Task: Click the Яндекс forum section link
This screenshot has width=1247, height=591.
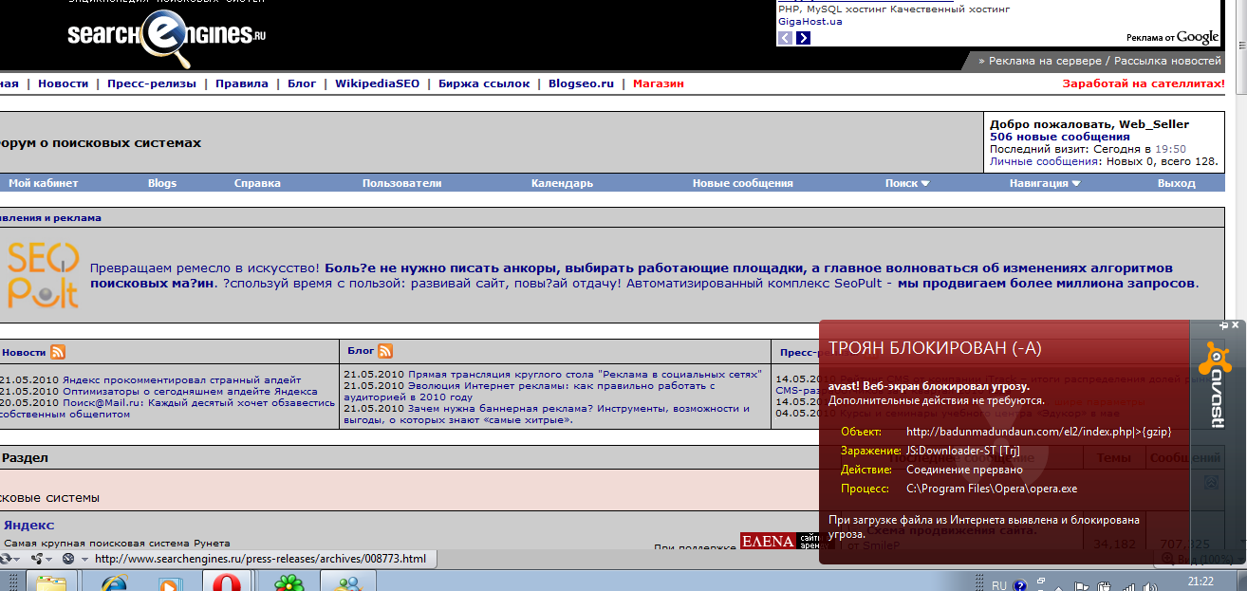Action: pos(28,525)
